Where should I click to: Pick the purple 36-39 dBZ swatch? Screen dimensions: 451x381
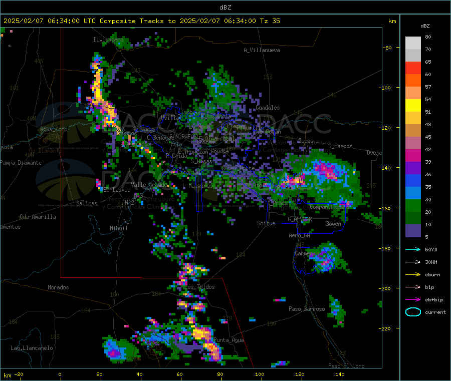413,168
